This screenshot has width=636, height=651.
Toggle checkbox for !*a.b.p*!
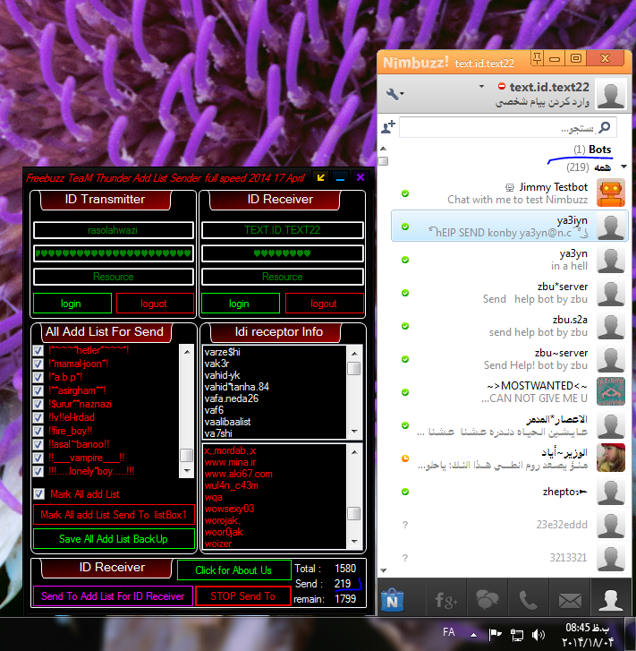[38, 377]
